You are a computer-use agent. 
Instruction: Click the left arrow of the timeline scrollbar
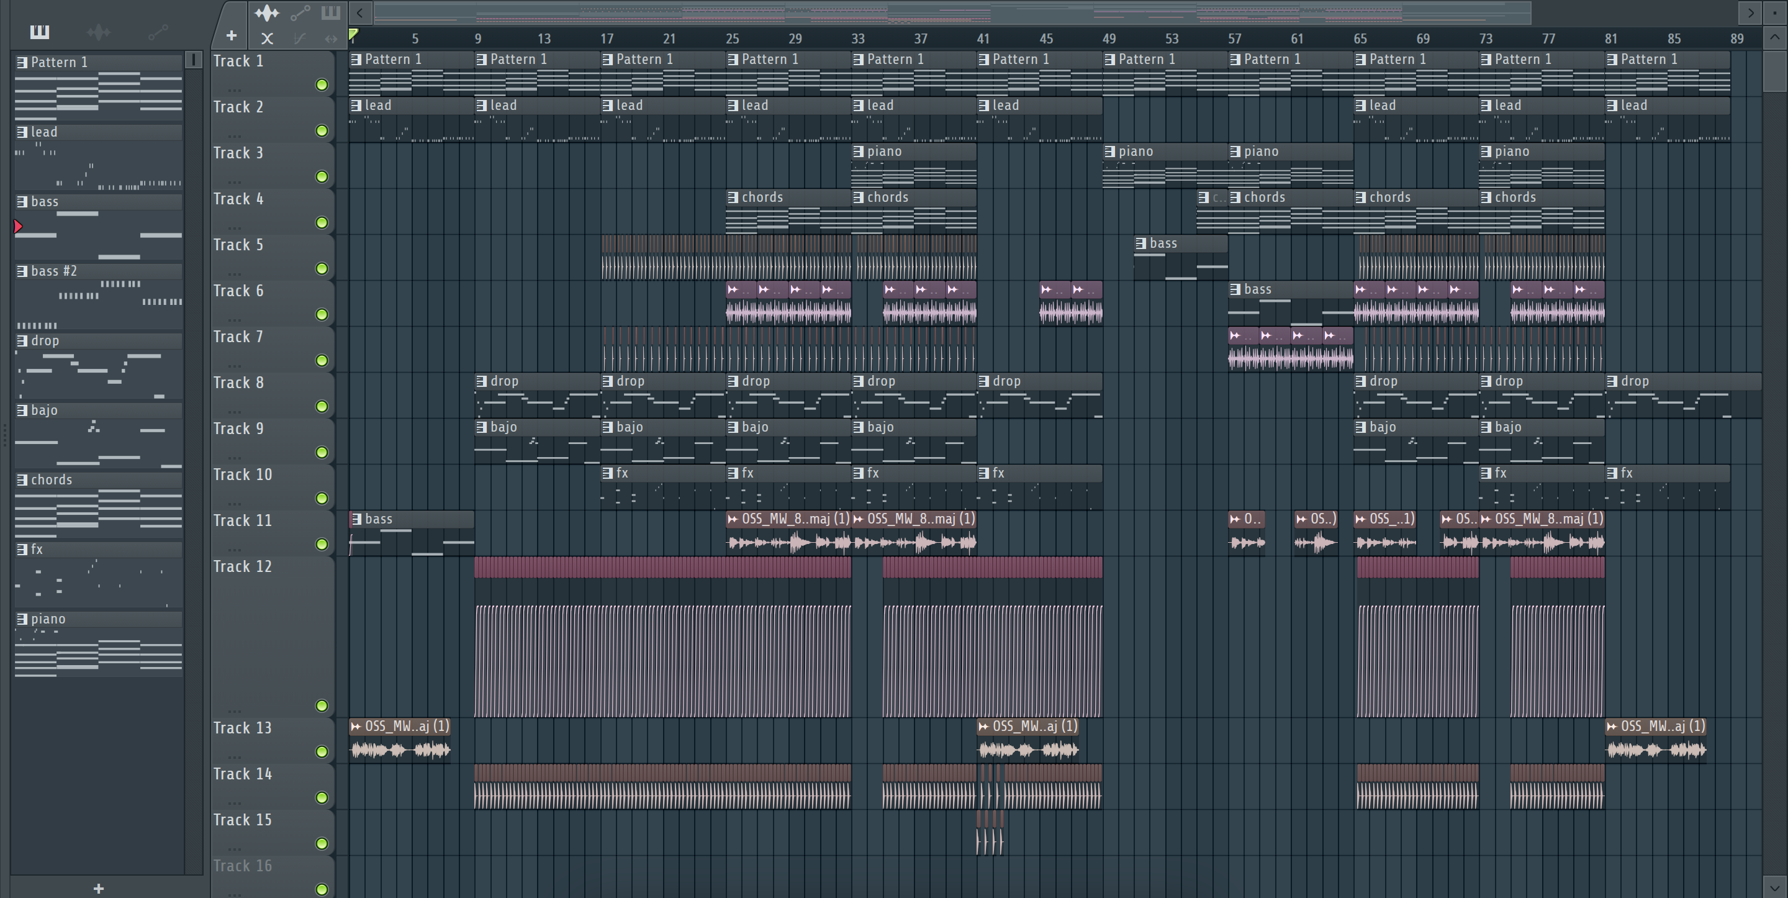point(359,12)
